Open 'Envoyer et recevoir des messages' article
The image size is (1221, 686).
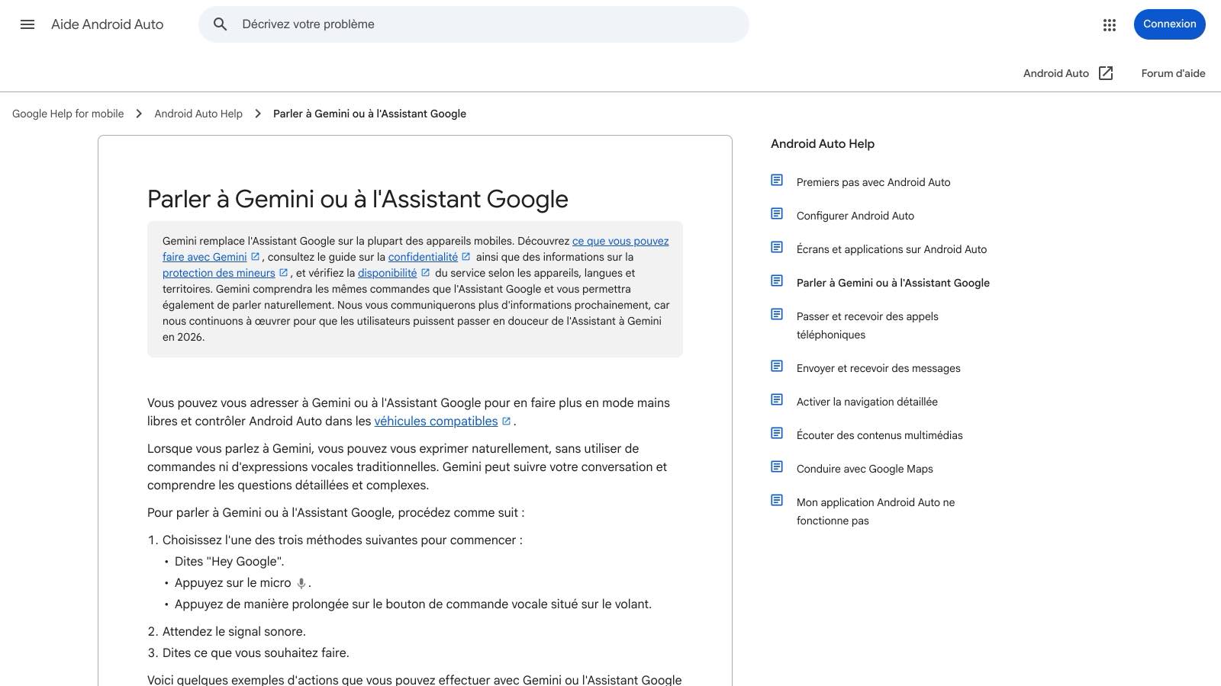pyautogui.click(x=878, y=368)
